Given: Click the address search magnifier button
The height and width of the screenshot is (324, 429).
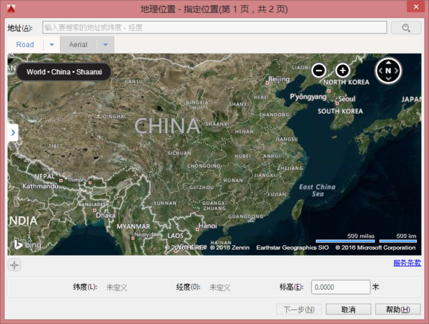Looking at the screenshot, I should click(405, 28).
